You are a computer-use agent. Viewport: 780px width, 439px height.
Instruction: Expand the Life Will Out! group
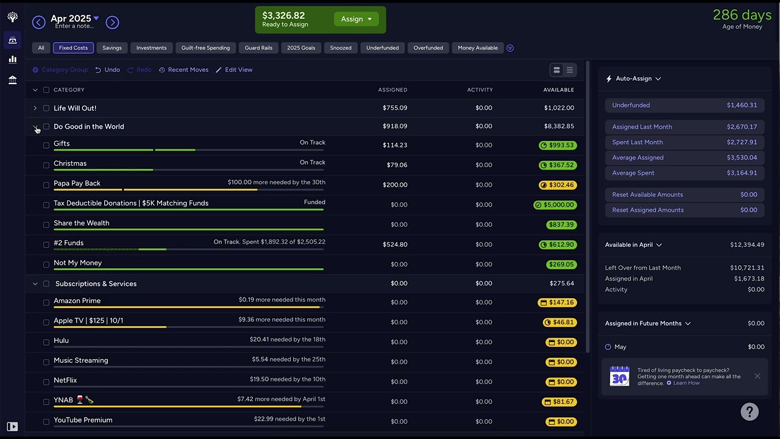35,109
